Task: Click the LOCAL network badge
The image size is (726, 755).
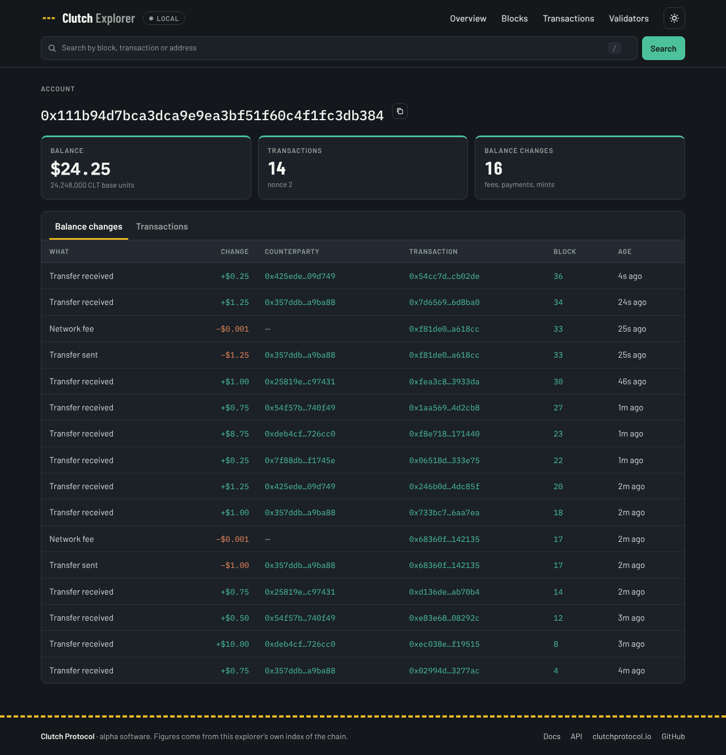Action: coord(164,19)
